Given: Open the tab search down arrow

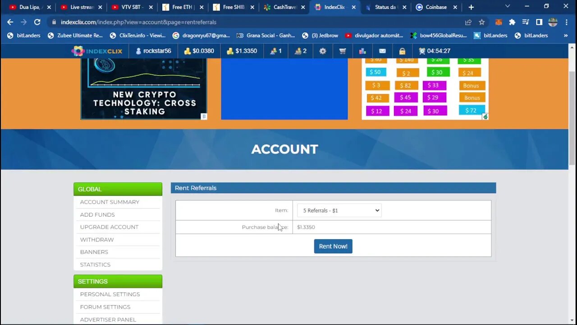Looking at the screenshot, I should [x=508, y=7].
